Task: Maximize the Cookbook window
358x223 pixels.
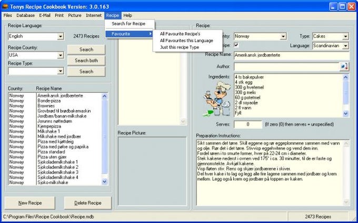Action: pos(343,7)
